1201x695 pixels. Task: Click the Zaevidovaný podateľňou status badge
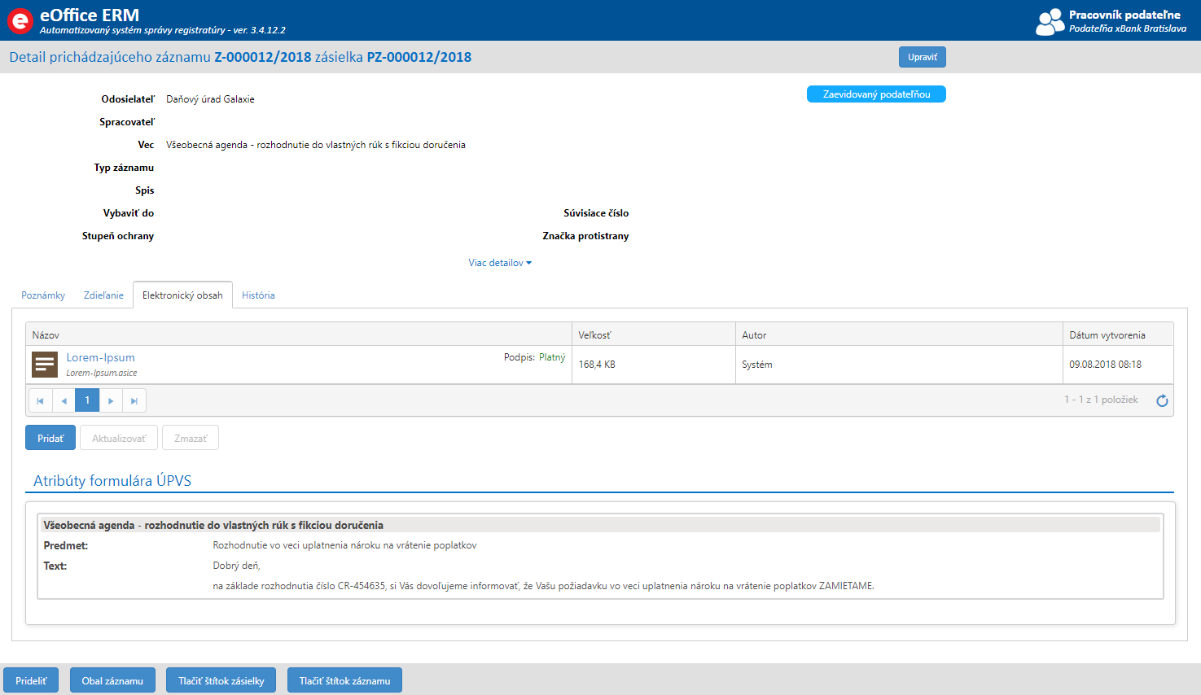[876, 94]
